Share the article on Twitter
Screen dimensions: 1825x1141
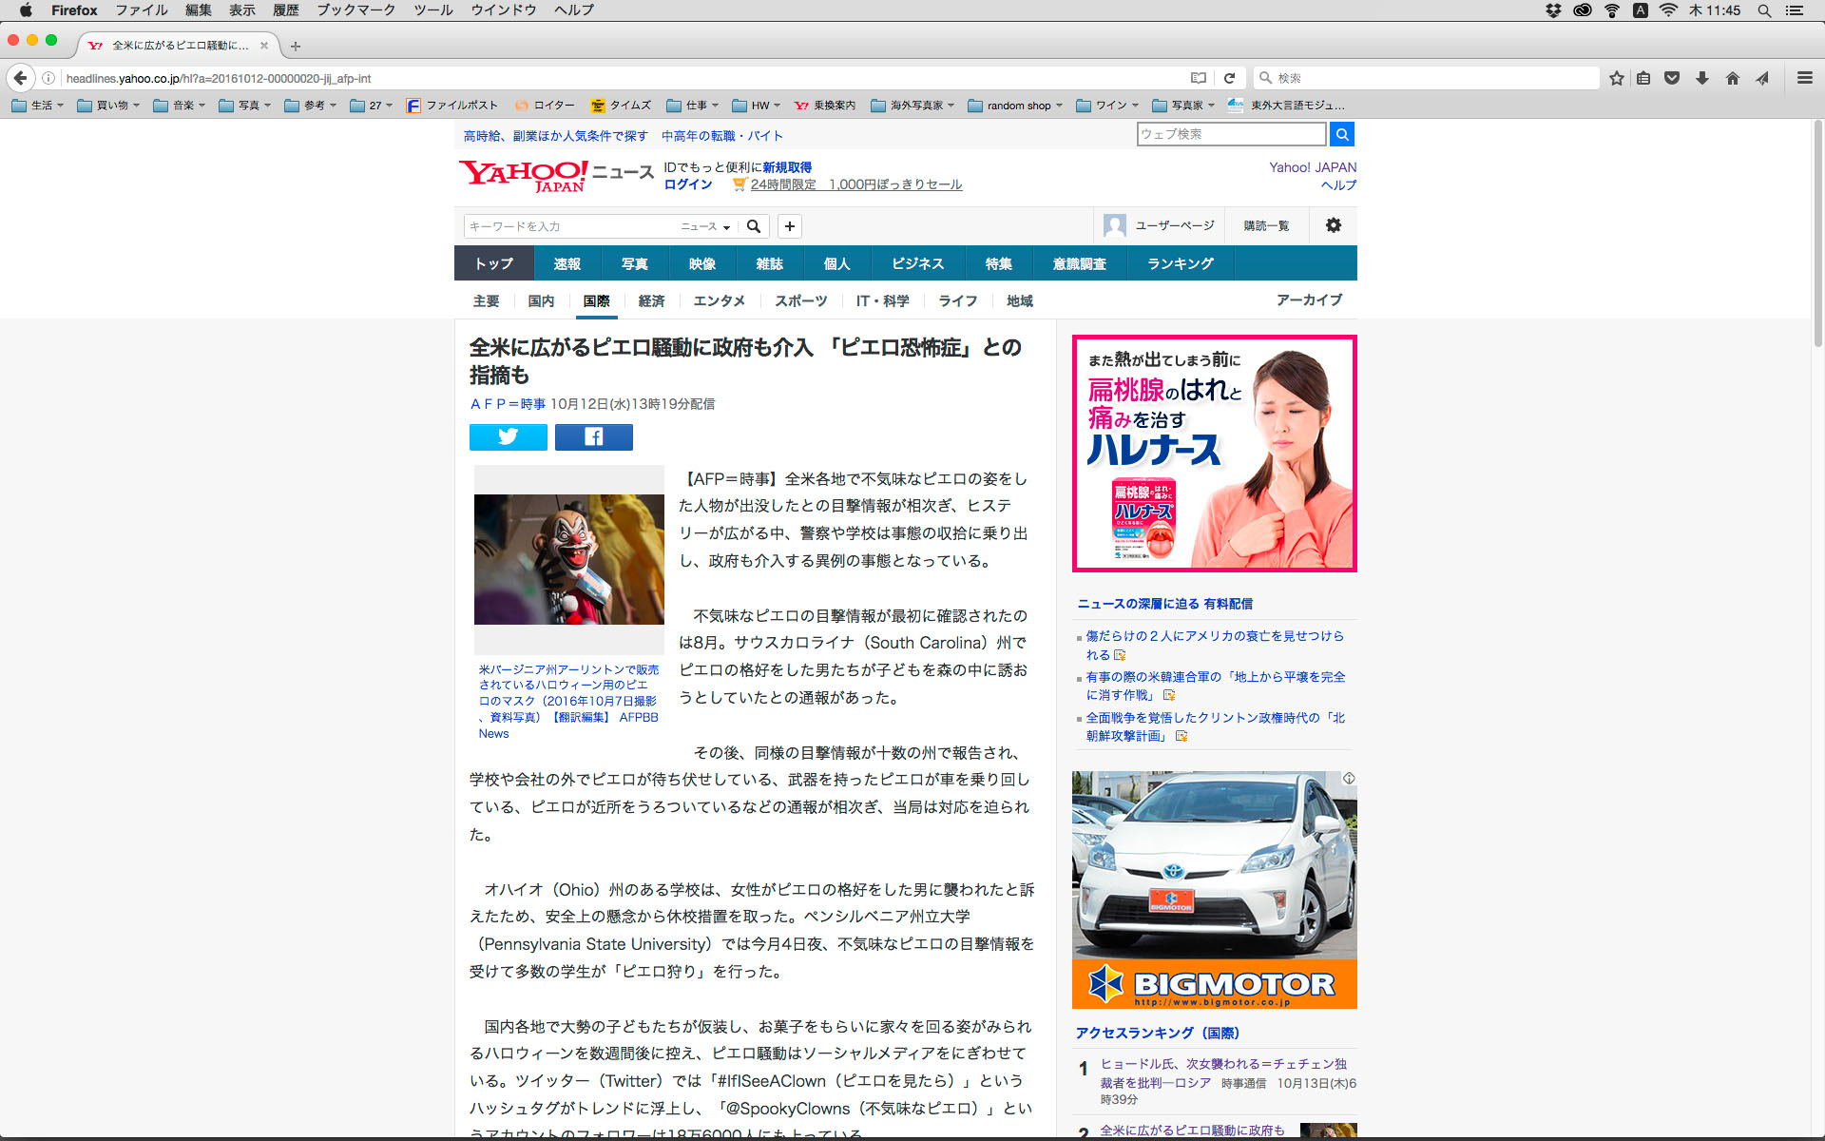click(508, 436)
